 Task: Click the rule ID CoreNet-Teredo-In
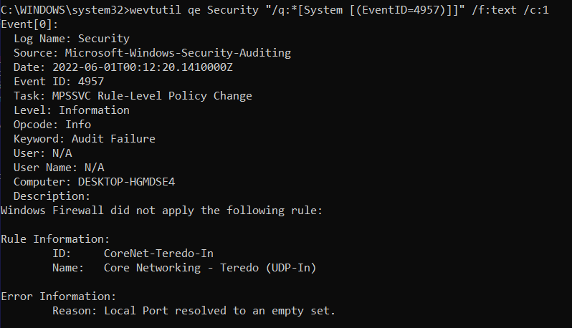[x=158, y=254]
